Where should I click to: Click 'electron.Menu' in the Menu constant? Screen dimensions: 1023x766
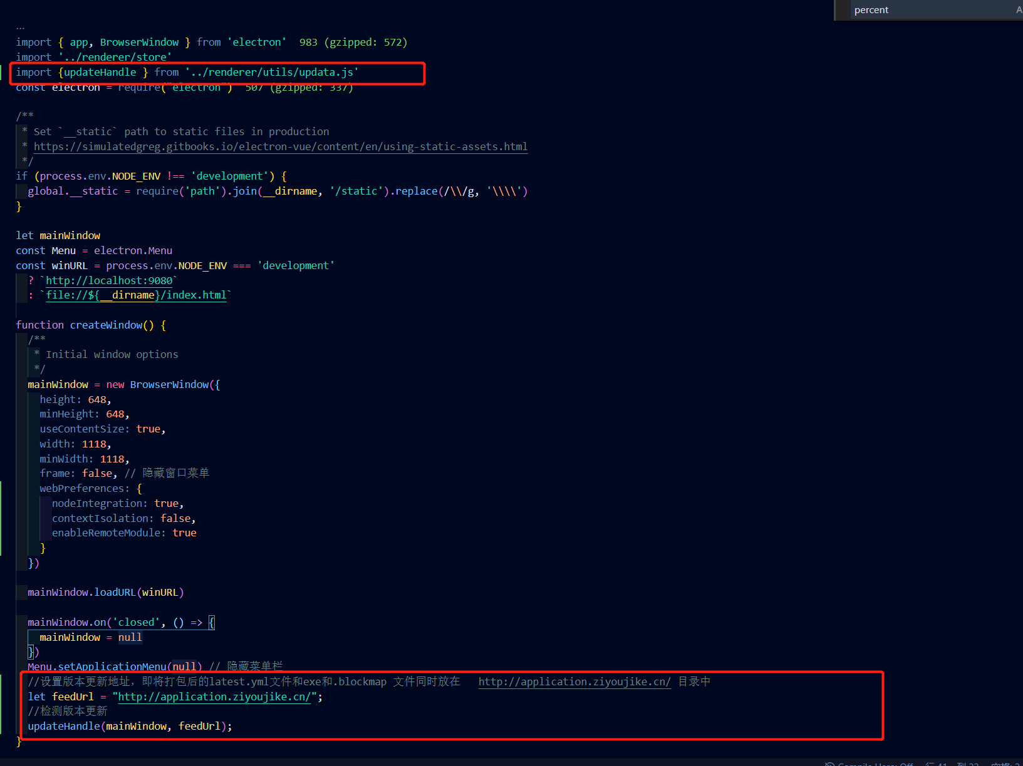click(133, 250)
